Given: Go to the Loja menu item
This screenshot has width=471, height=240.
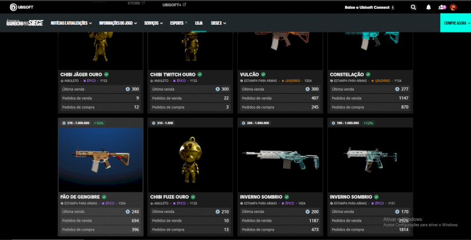Looking at the screenshot, I should pos(198,23).
